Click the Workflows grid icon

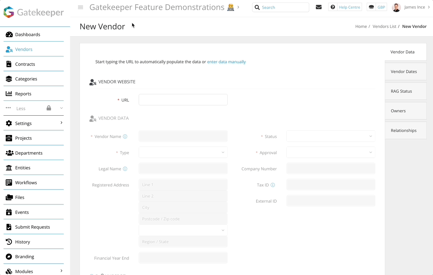coord(9,182)
